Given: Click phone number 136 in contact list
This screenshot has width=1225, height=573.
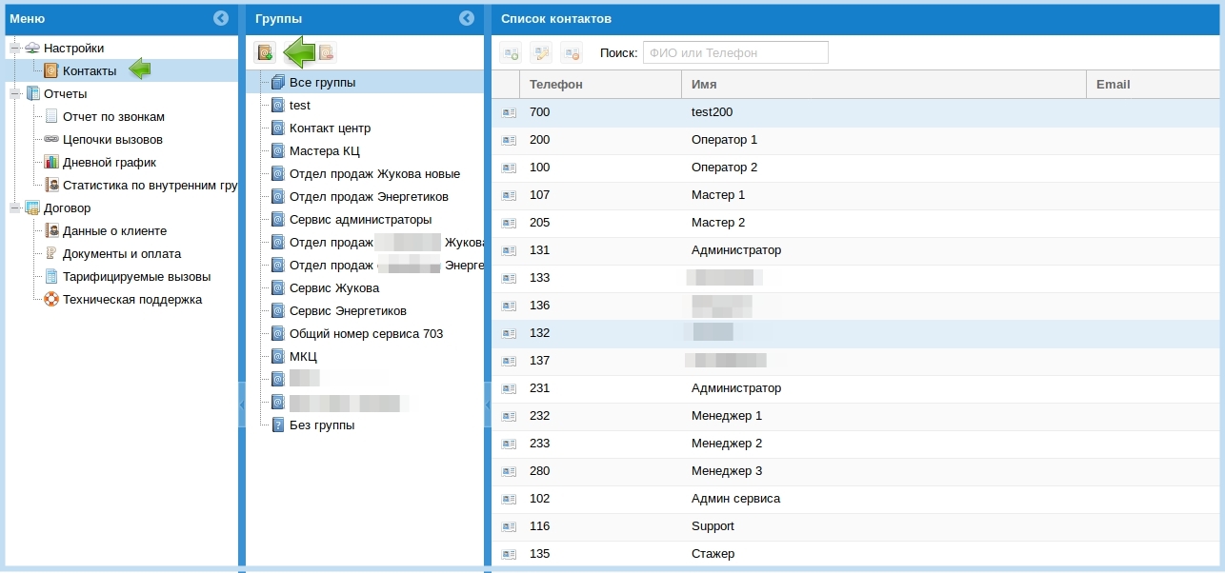Looking at the screenshot, I should [x=540, y=306].
